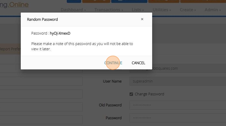Switch to the Report Preferences tab
The height and width of the screenshot is (126, 226).
9,49
